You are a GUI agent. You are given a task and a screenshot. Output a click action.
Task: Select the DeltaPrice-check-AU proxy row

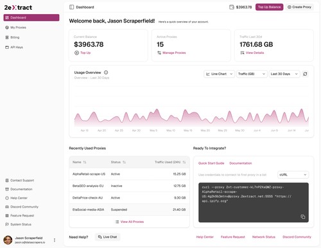tap(129, 198)
